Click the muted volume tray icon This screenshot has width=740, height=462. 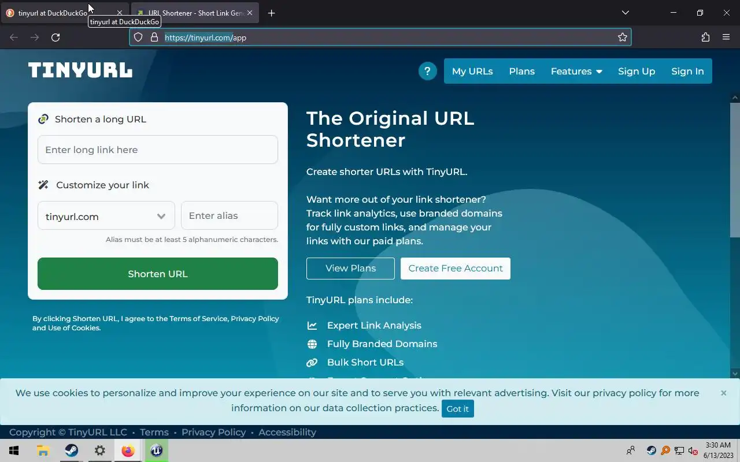coord(693,450)
